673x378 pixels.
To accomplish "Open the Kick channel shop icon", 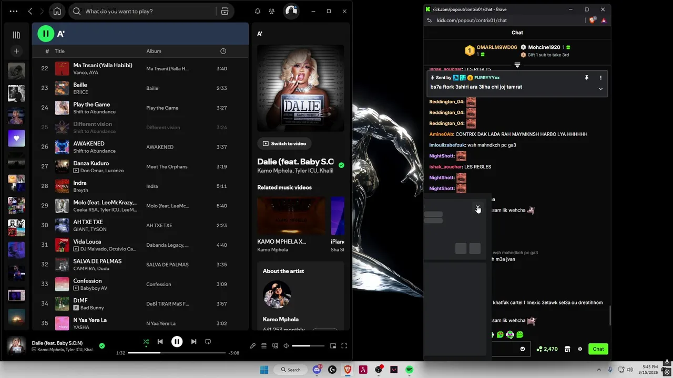I will pyautogui.click(x=567, y=349).
